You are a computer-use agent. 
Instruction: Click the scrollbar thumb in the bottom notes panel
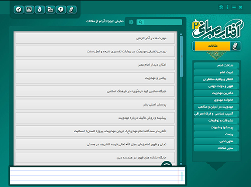(x=182, y=176)
